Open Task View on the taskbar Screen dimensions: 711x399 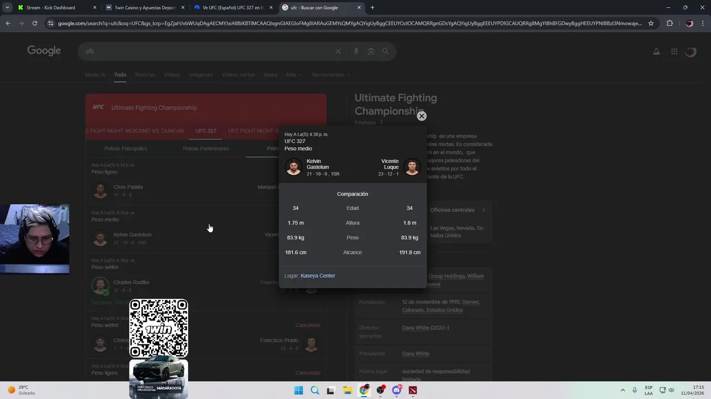click(x=331, y=390)
